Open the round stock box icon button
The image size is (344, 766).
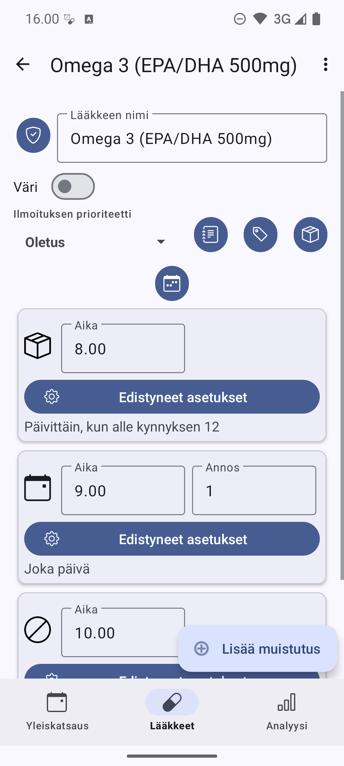pyautogui.click(x=310, y=235)
